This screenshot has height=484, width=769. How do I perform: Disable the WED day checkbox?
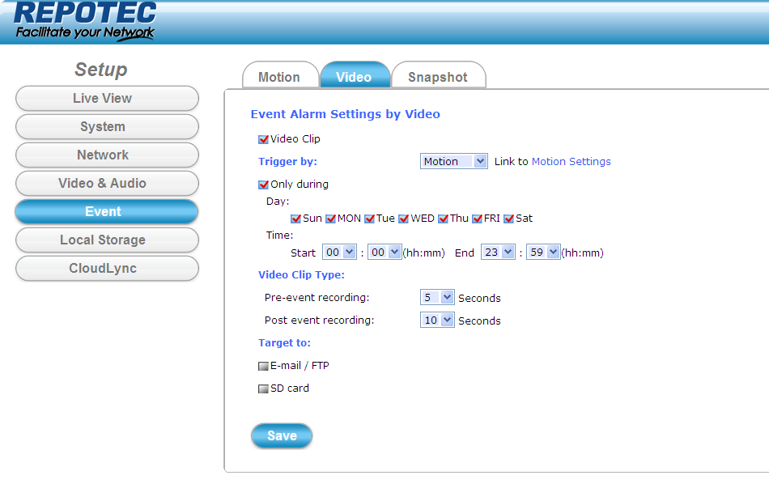[x=403, y=219]
